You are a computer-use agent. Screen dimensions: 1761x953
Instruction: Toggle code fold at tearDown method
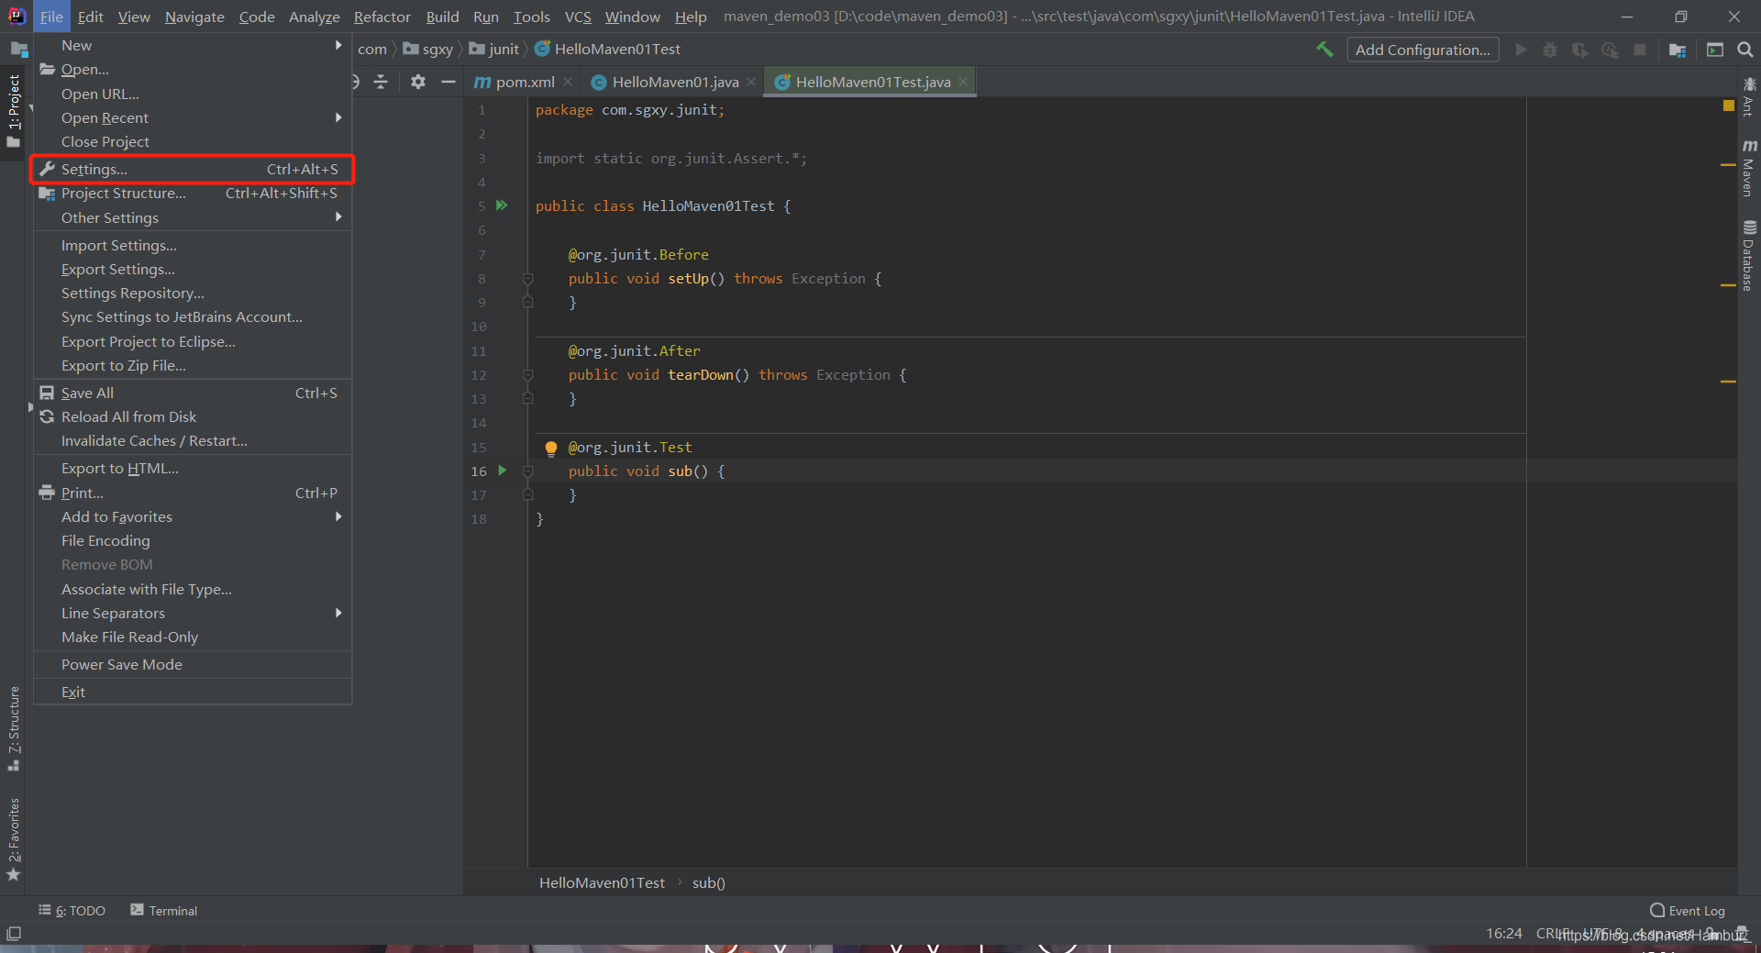pos(527,374)
